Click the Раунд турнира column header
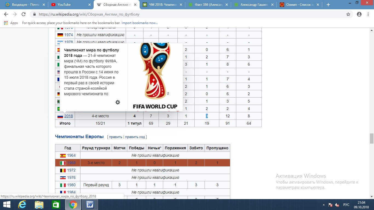This screenshot has width=374, height=210. [96, 148]
